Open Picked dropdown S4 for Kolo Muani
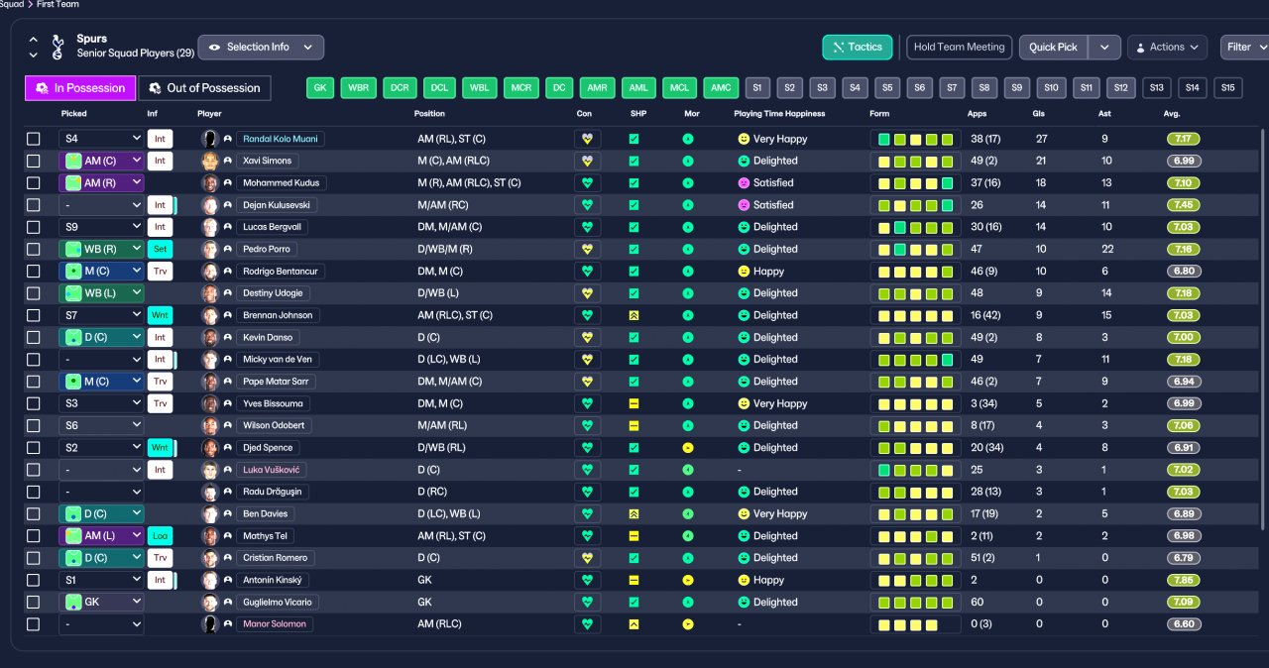Screen dimensions: 1269x668 point(101,139)
